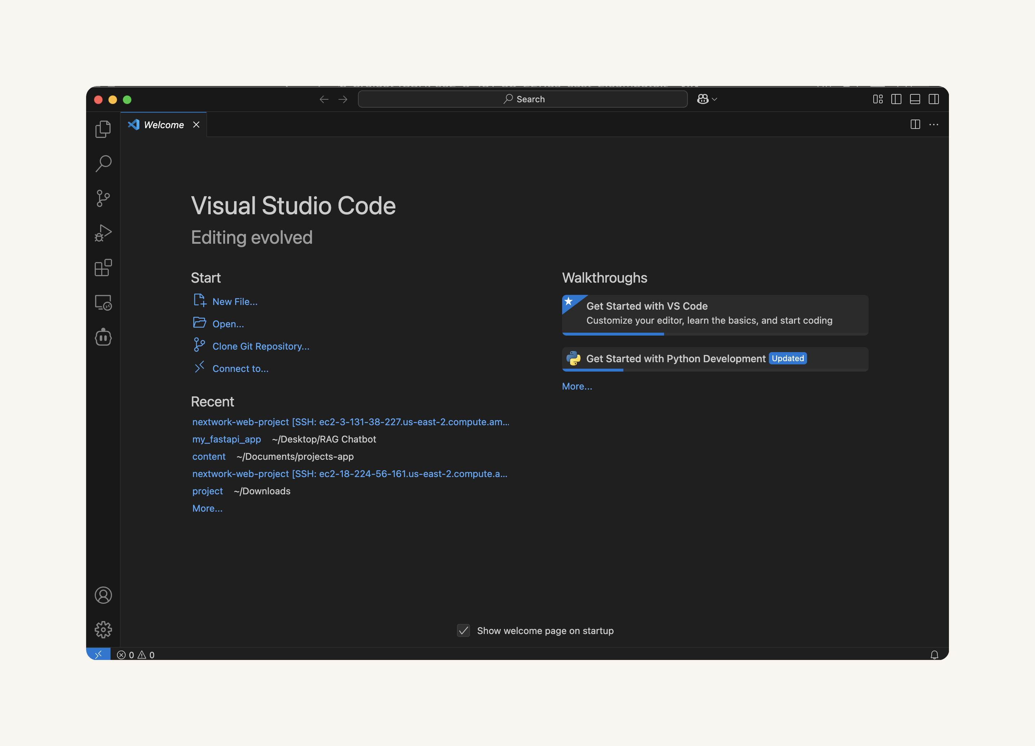1035x746 pixels.
Task: Click the Connect to icon
Action: pos(200,367)
